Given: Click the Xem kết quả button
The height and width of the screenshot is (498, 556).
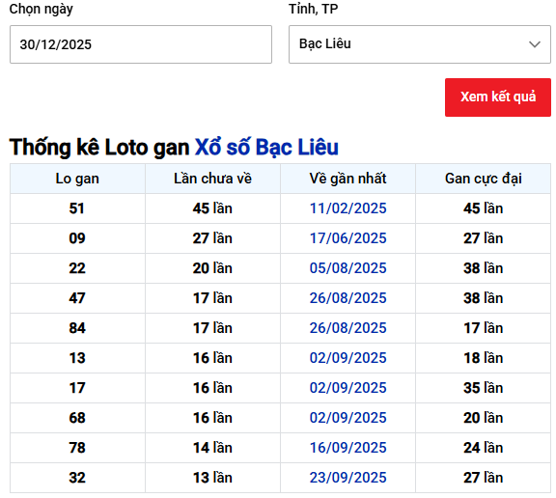Looking at the screenshot, I should [x=498, y=97].
